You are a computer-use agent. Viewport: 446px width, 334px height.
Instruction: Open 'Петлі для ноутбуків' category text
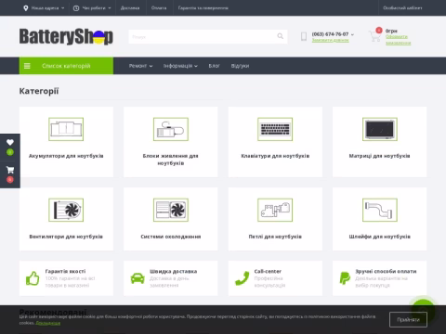click(275, 237)
